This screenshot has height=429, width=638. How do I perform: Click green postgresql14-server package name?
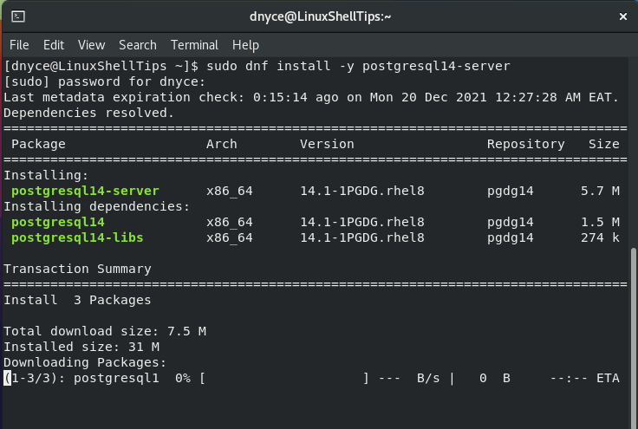[85, 191]
